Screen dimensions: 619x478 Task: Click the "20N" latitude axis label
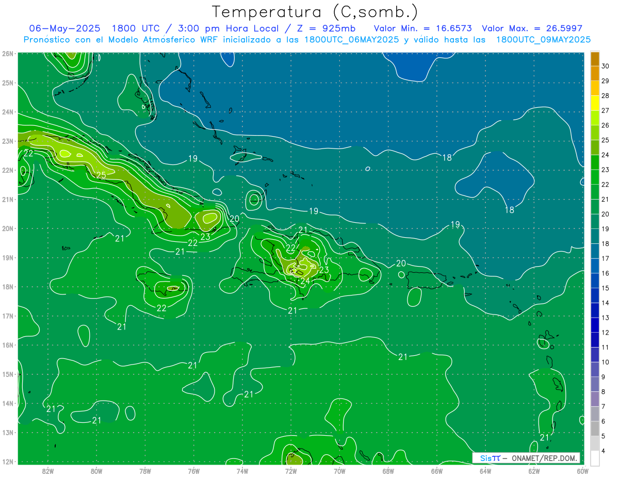tap(8, 228)
